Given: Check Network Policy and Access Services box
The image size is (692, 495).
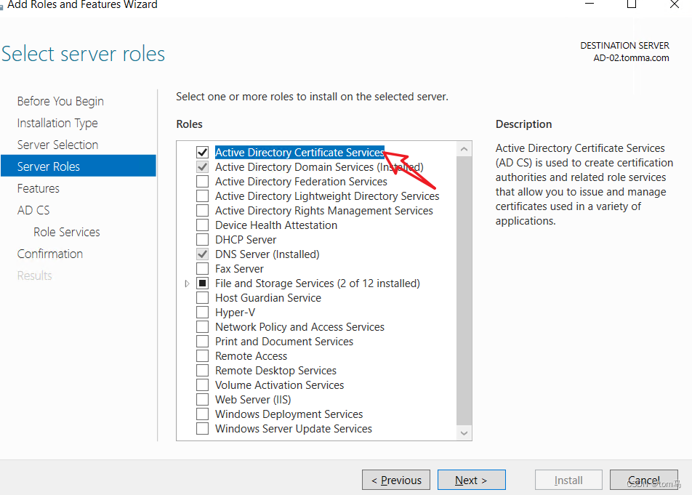Looking at the screenshot, I should 203,327.
